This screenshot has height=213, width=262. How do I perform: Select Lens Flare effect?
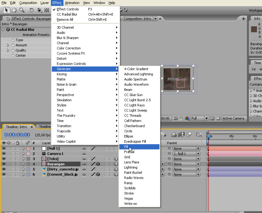[139, 162]
